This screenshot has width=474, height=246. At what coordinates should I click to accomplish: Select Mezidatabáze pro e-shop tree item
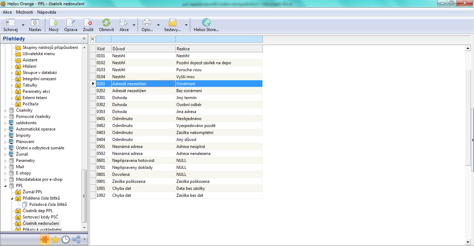pyautogui.click(x=39, y=179)
